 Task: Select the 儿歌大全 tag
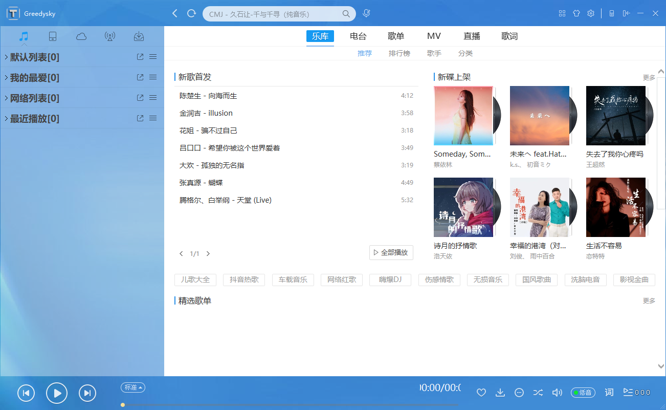point(195,279)
